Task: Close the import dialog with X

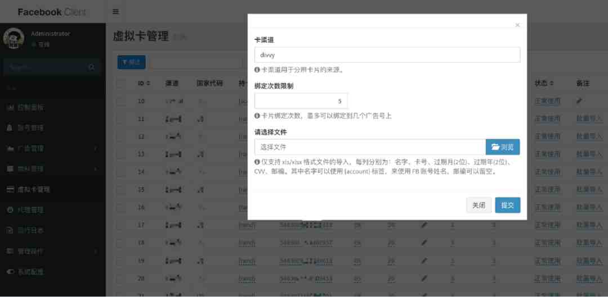Action: 517,25
